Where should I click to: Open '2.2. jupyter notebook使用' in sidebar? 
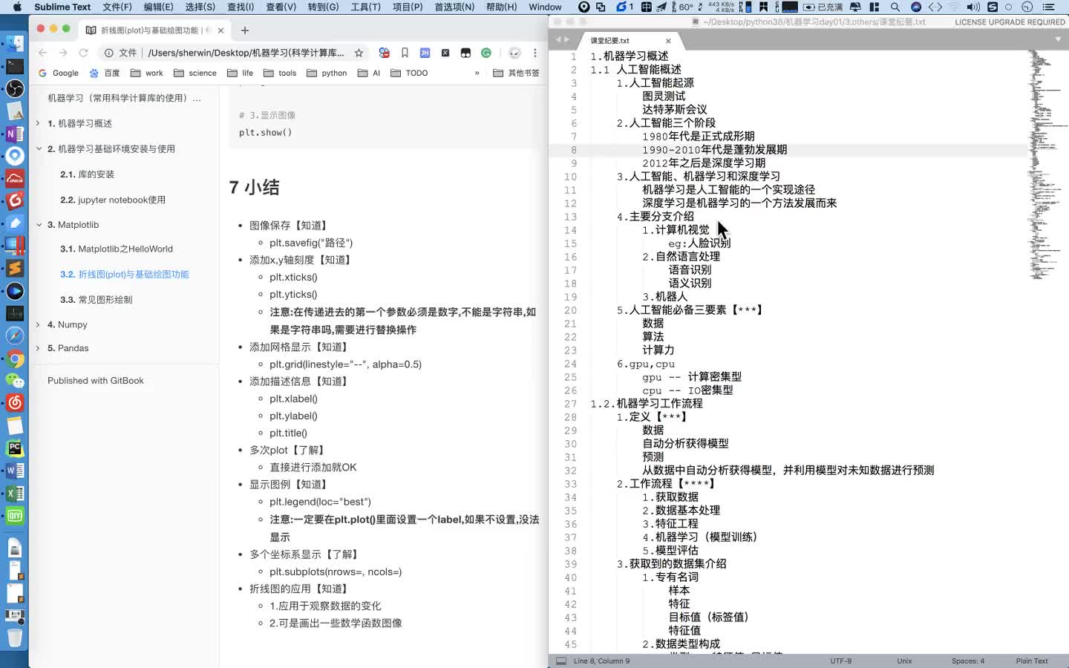(113, 200)
